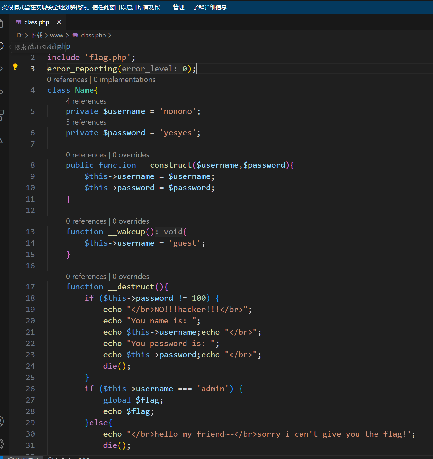
Task: Open the Search view in activity bar
Action: coord(1,46)
